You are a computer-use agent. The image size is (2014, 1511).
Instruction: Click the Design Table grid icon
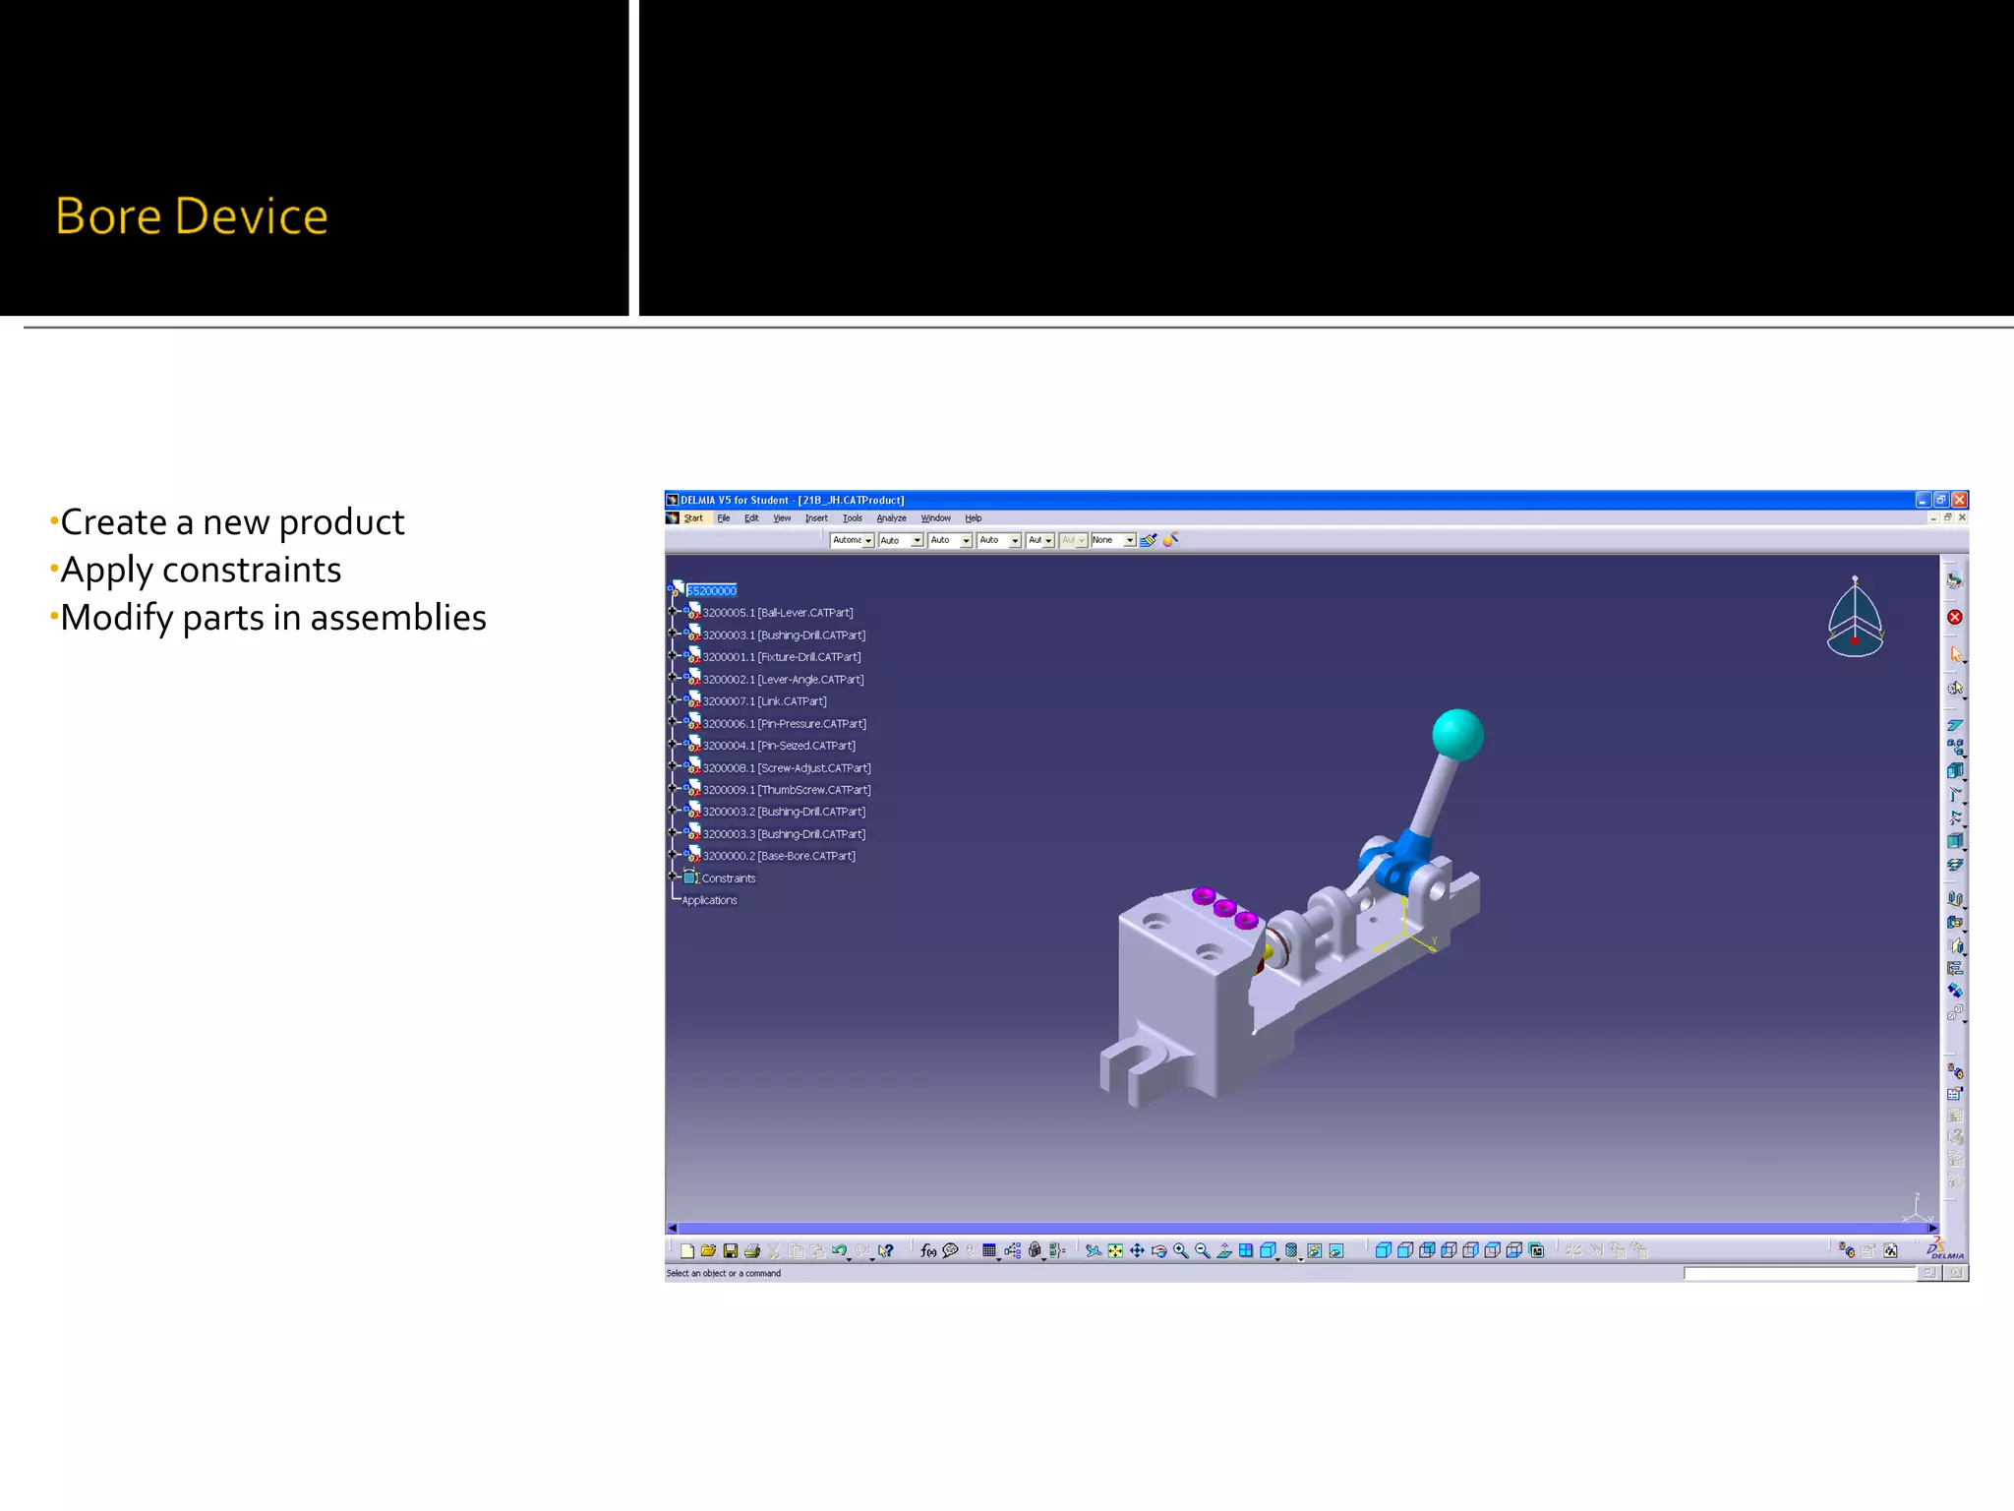(x=989, y=1251)
